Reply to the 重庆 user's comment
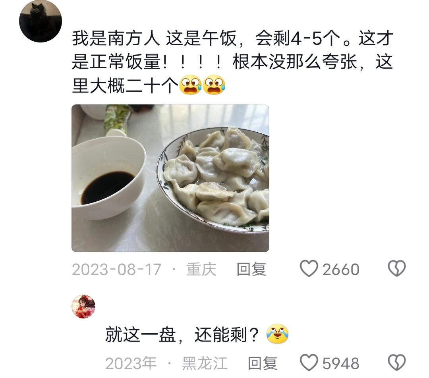Viewport: 429px width, 378px height. [x=251, y=270]
